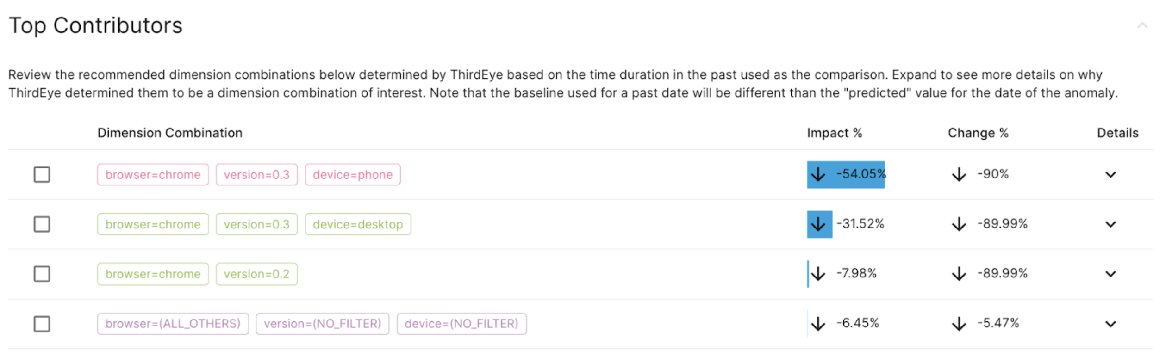The image size is (1172, 357).
Task: Click the browser=(ALL_OTHERS) tag
Action: [x=173, y=324]
